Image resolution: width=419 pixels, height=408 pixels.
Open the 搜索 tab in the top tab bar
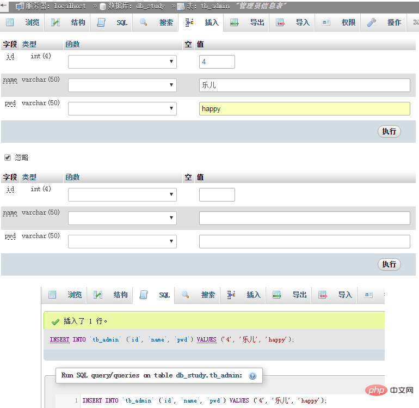(x=155, y=22)
